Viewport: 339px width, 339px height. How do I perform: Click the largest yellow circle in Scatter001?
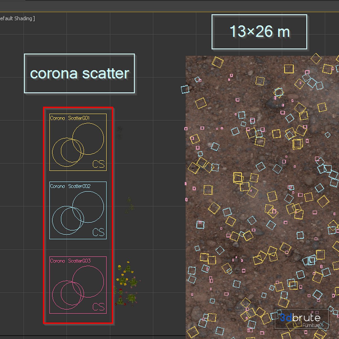pos(88,139)
